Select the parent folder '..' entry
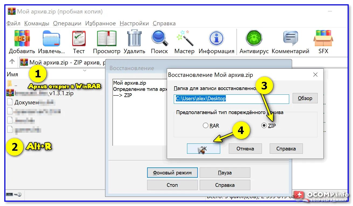353x206 pixels. pos(12,84)
